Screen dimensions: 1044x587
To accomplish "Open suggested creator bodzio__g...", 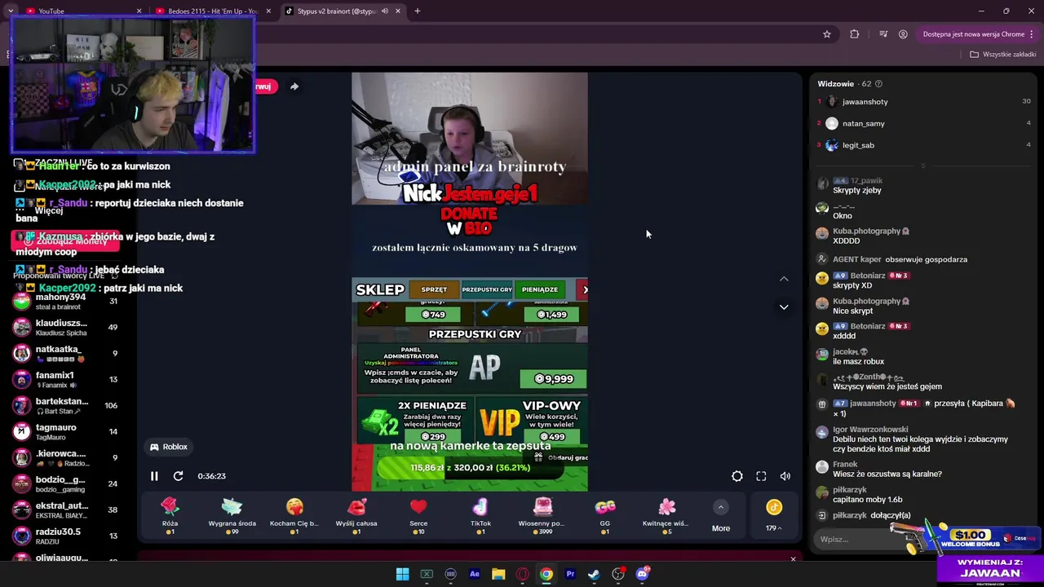I will tap(67, 484).
